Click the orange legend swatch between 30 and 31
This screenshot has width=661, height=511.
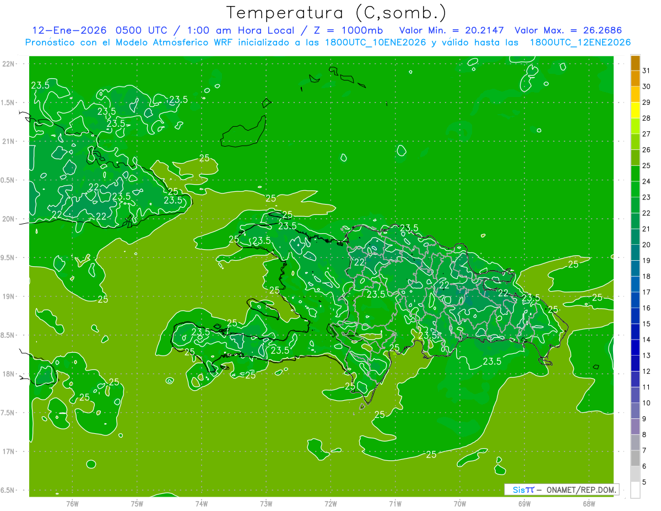(635, 79)
